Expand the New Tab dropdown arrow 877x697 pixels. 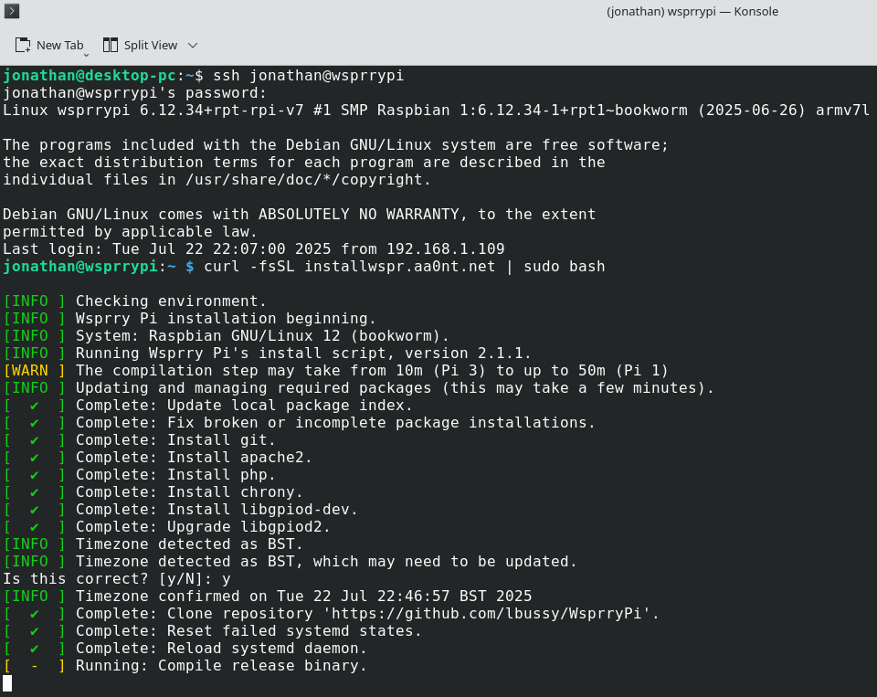pos(86,54)
